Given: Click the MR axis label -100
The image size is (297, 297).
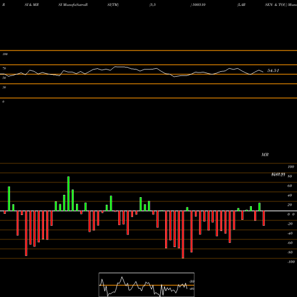Looking at the screenshot, I should 291,262.
